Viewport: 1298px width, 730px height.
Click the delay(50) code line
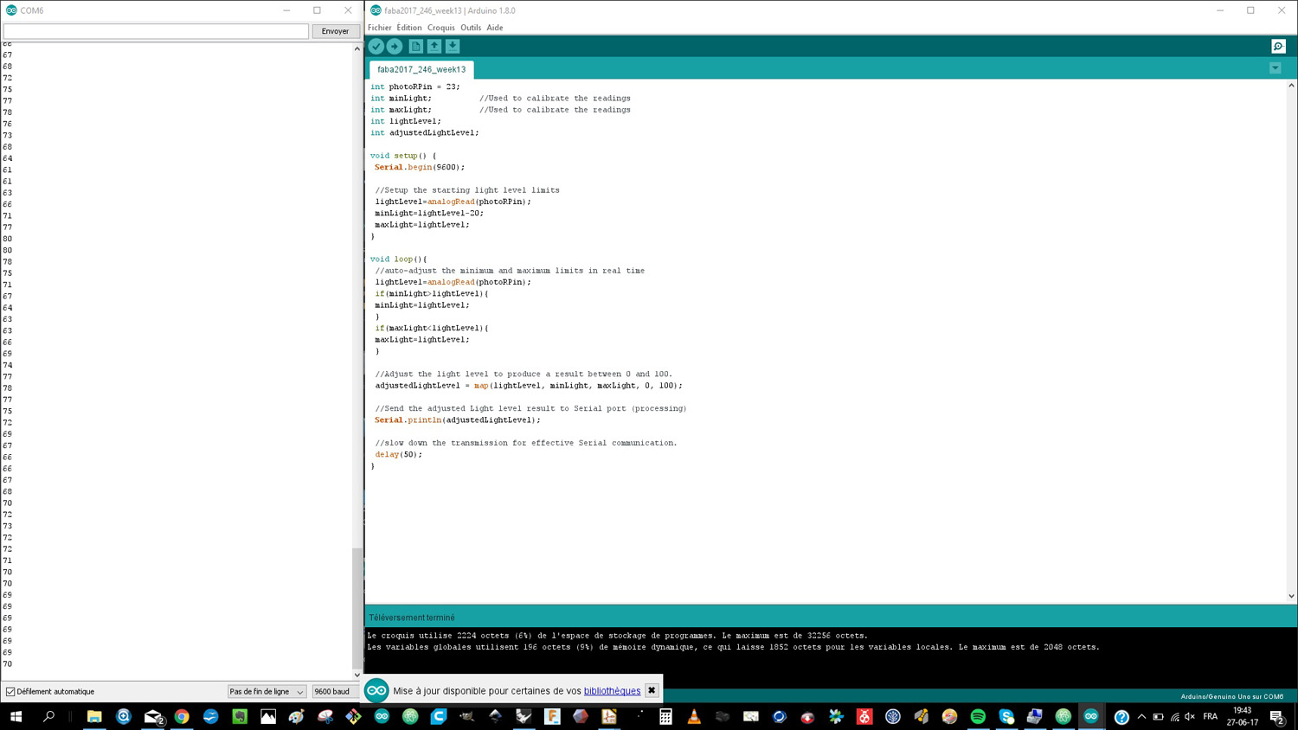pyautogui.click(x=399, y=454)
